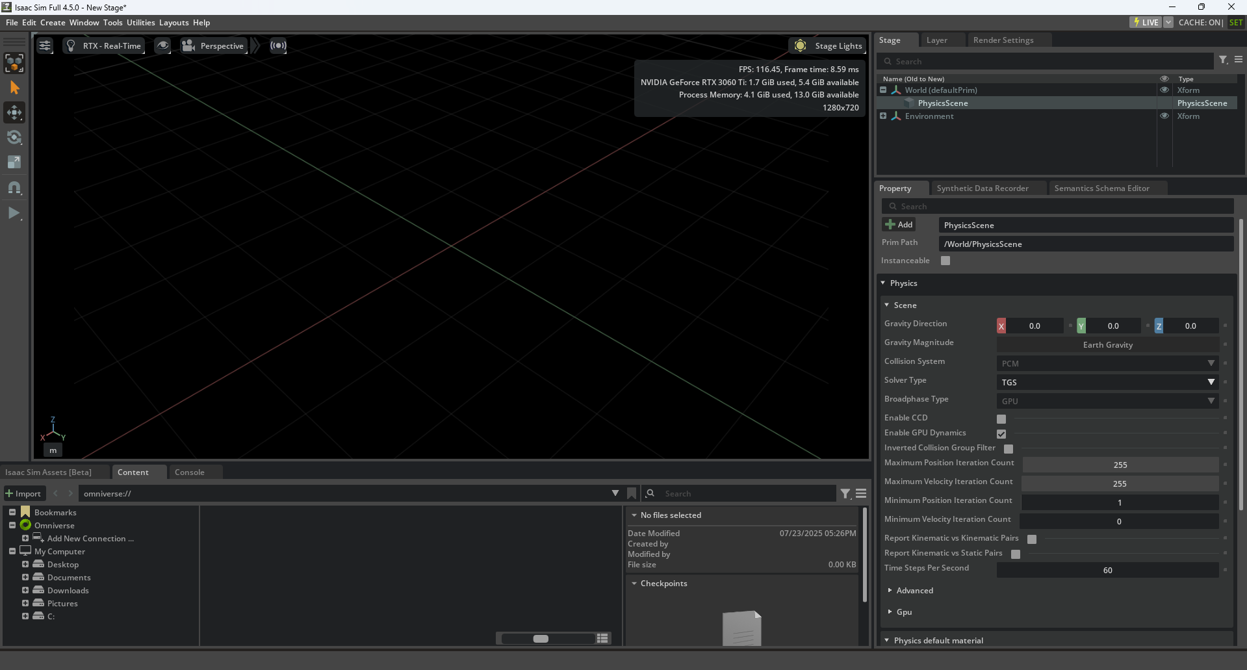Select the Rotate tool in left toolbar

[x=14, y=137]
